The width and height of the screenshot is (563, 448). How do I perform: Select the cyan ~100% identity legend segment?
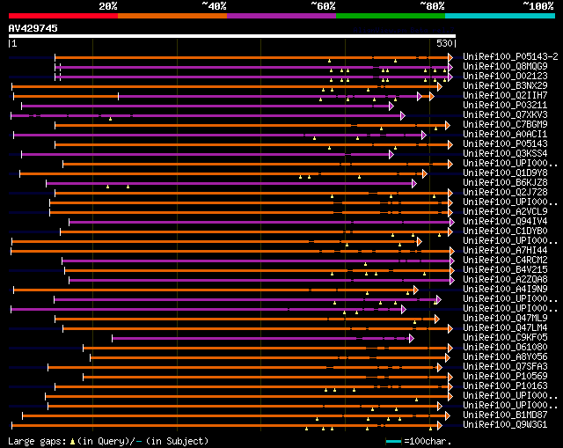click(501, 16)
